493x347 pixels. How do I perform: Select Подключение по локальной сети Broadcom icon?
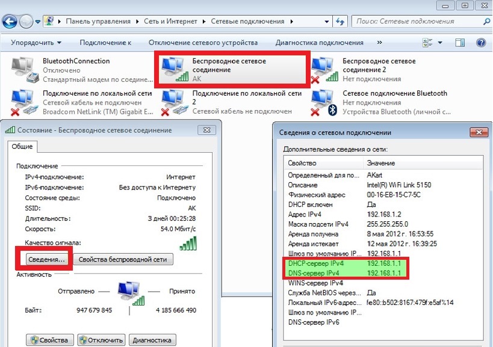click(25, 102)
